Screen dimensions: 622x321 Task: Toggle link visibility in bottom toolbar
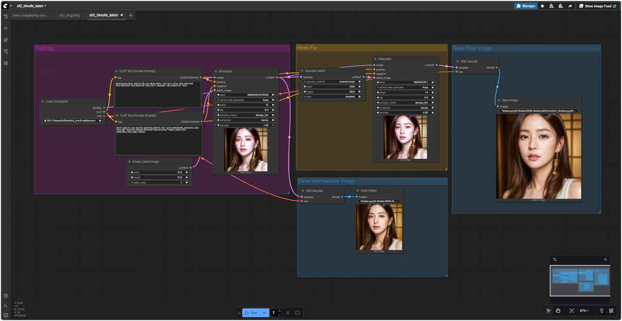pyautogui.click(x=612, y=311)
